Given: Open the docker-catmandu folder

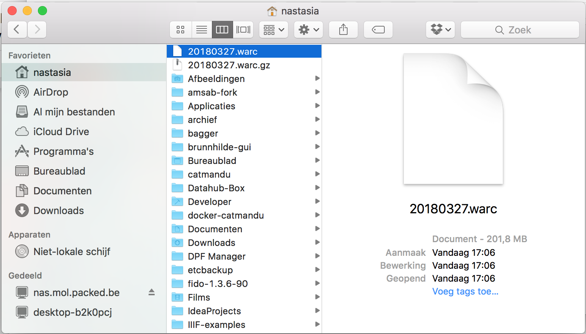Looking at the screenshot, I should [226, 216].
